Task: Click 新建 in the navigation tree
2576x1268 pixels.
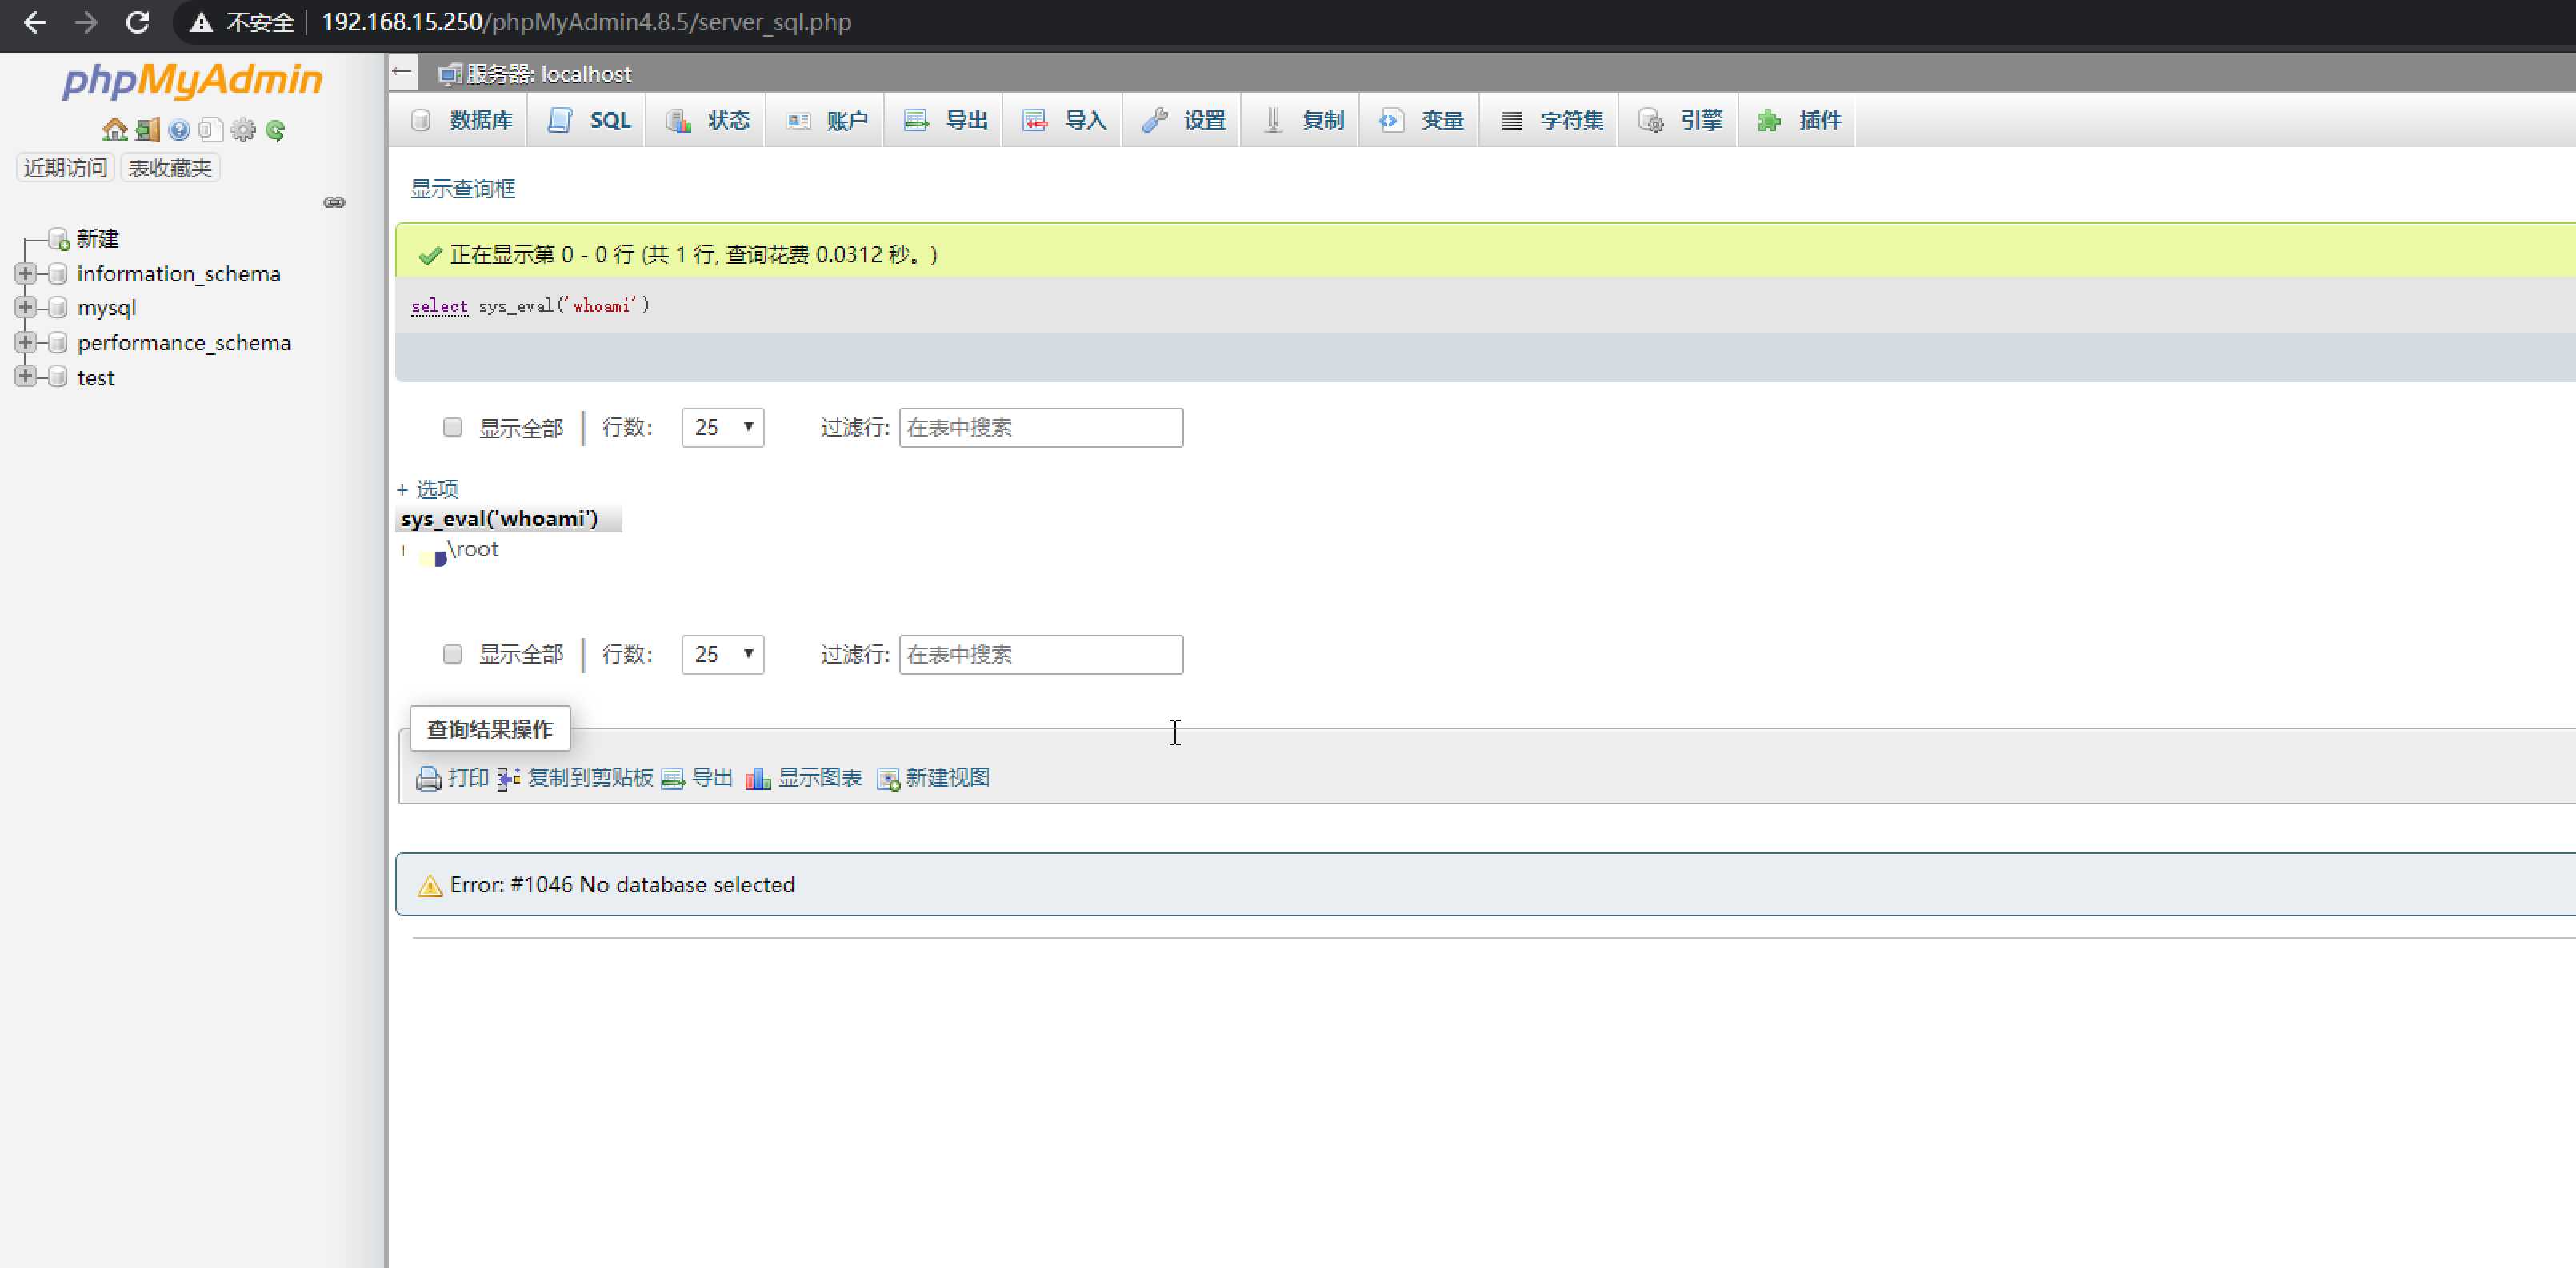Action: [x=98, y=239]
